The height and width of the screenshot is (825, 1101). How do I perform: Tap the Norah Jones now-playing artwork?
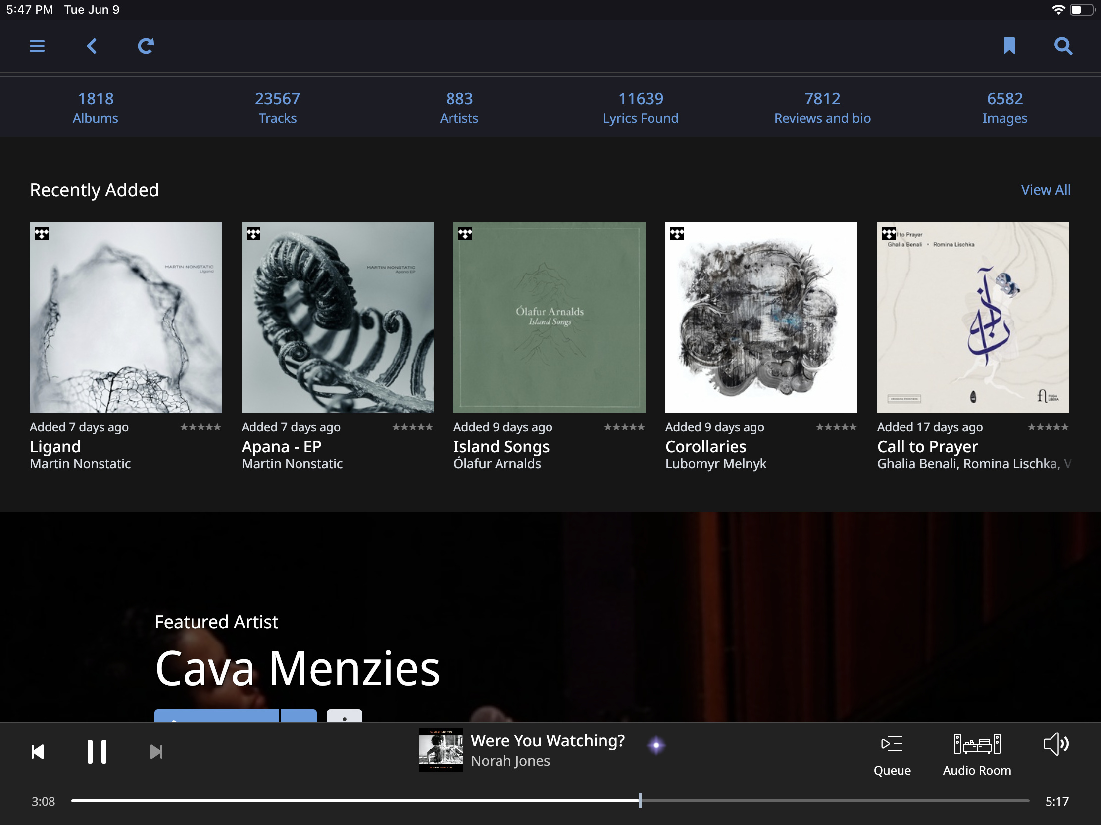click(x=441, y=749)
